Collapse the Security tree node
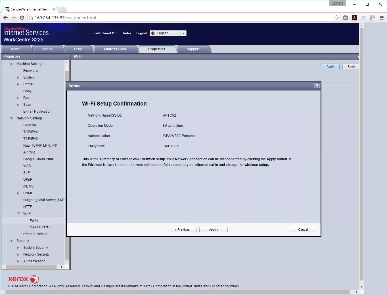This screenshot has width=387, height=295. [12, 241]
